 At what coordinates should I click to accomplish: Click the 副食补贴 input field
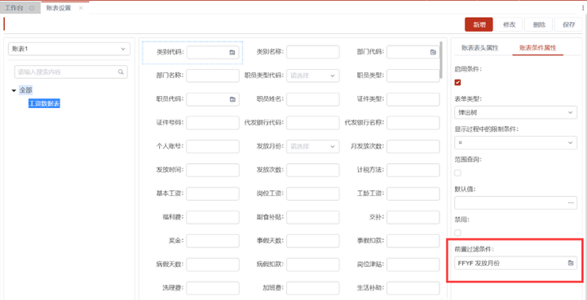(x=313, y=217)
